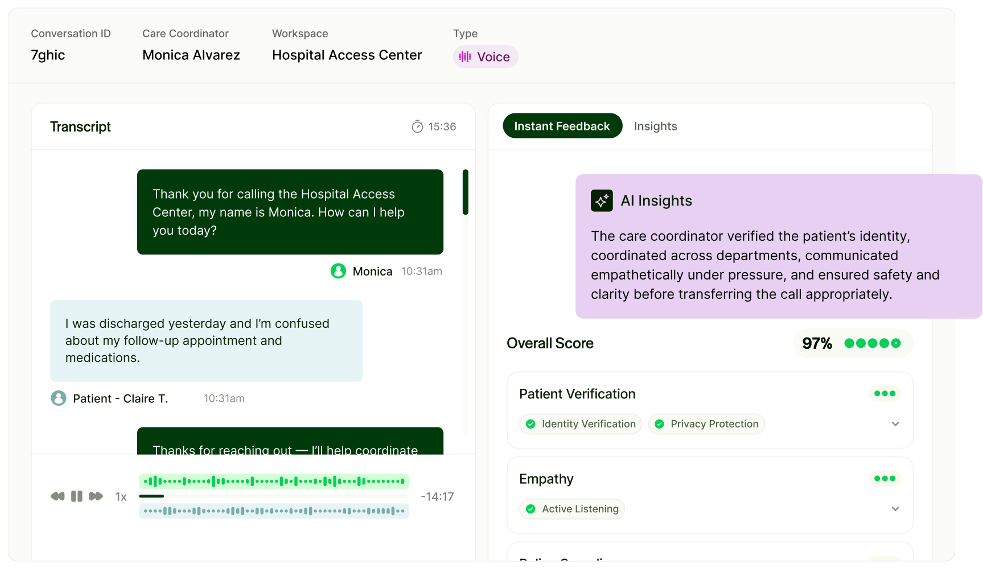Screen dimensions: 983x569
Task: Expand the Patient Verification section chevron
Action: pos(895,424)
